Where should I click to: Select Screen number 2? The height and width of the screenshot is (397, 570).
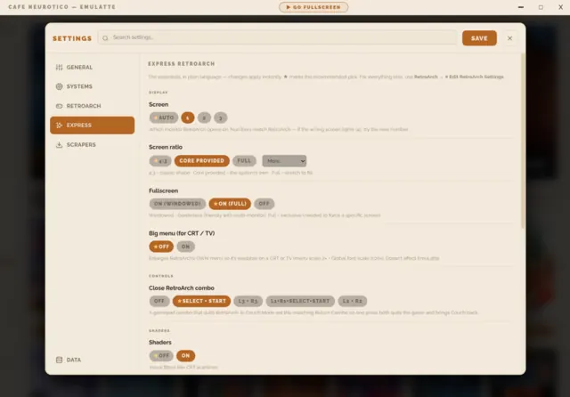[x=204, y=117]
